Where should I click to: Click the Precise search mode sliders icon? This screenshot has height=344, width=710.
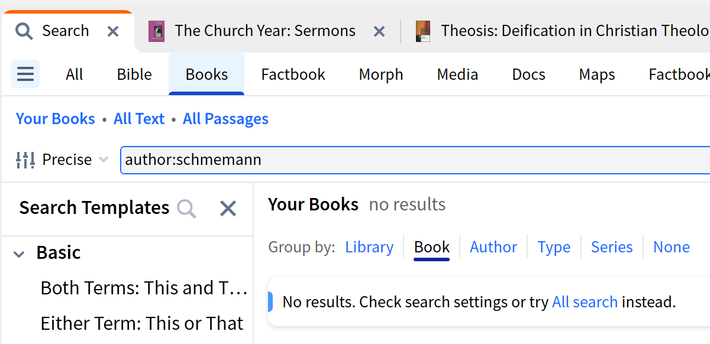coord(26,160)
